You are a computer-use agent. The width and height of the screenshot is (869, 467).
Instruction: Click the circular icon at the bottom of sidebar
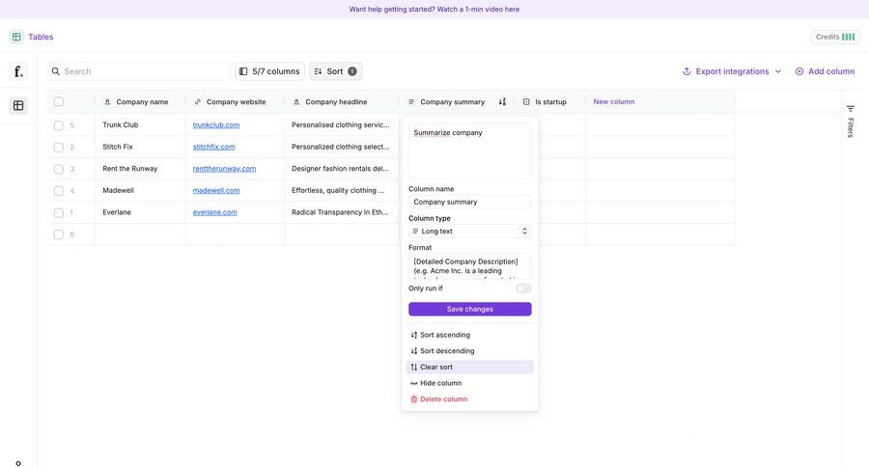tap(18, 463)
